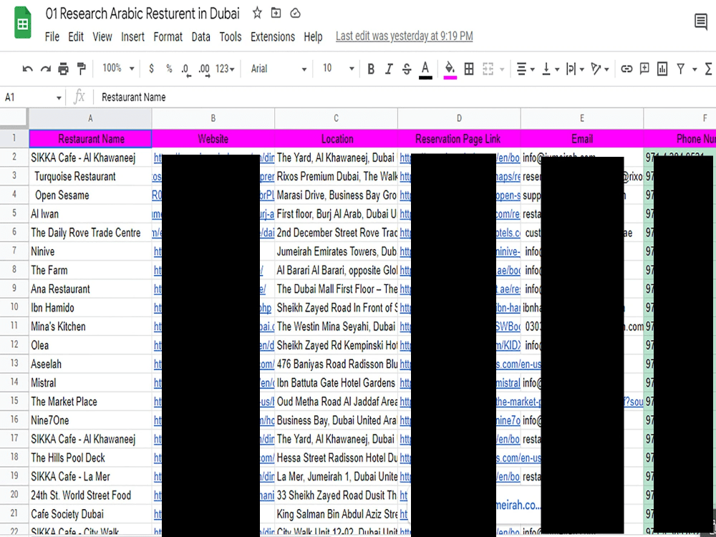Open the text color picker
The width and height of the screenshot is (716, 537).
[425, 70]
